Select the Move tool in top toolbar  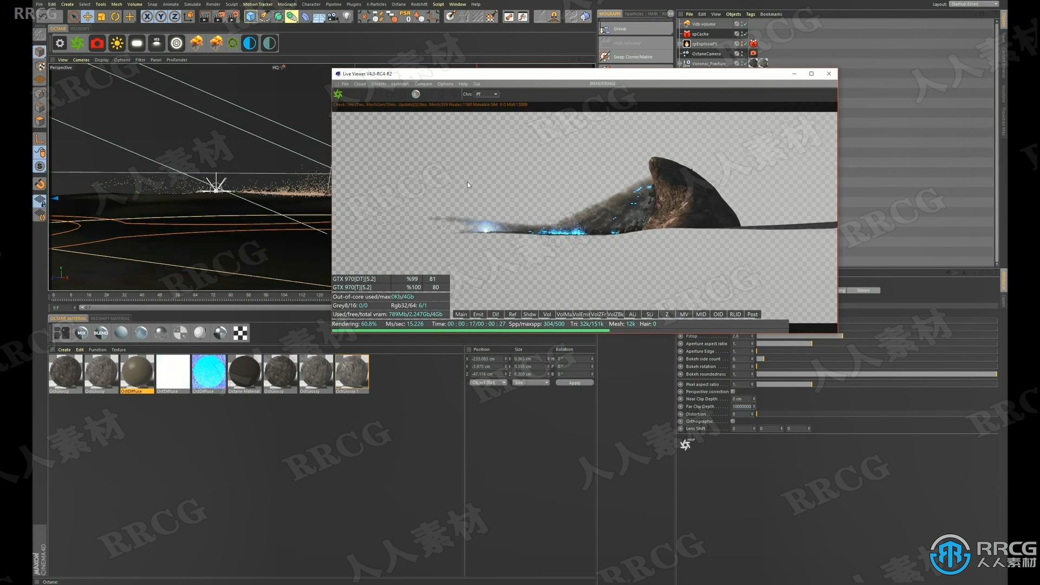pos(87,17)
